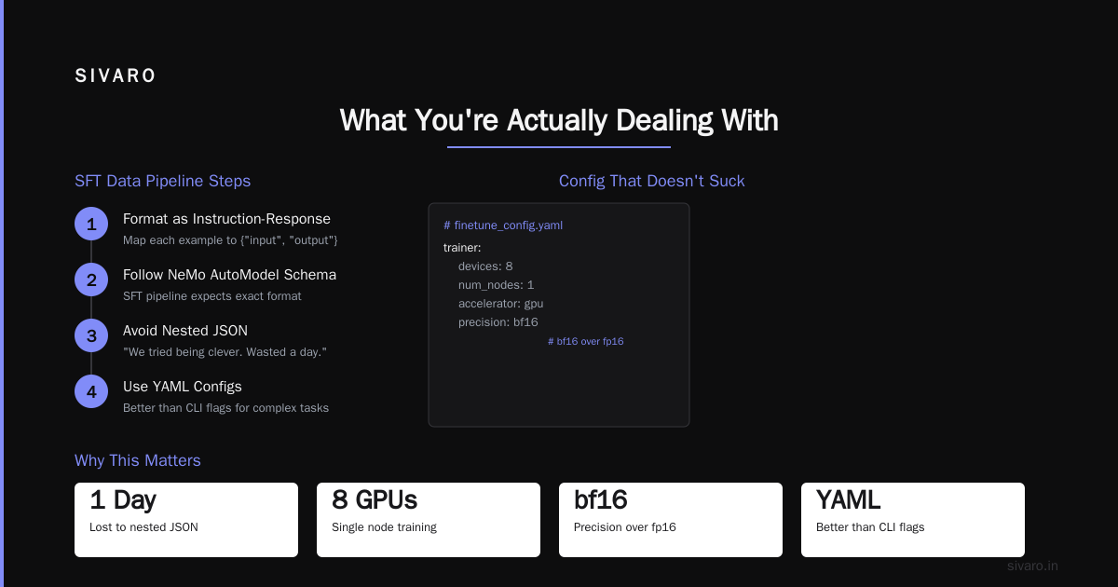Viewport: 1118px width, 587px height.
Task: Click the step 1 number circle
Action: point(91,225)
